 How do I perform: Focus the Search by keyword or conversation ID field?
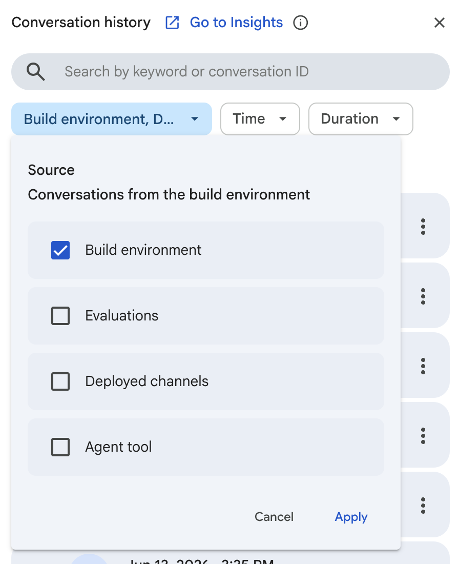(x=231, y=72)
